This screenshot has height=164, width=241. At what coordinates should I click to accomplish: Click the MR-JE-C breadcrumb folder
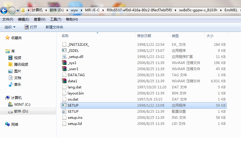tap(92, 10)
